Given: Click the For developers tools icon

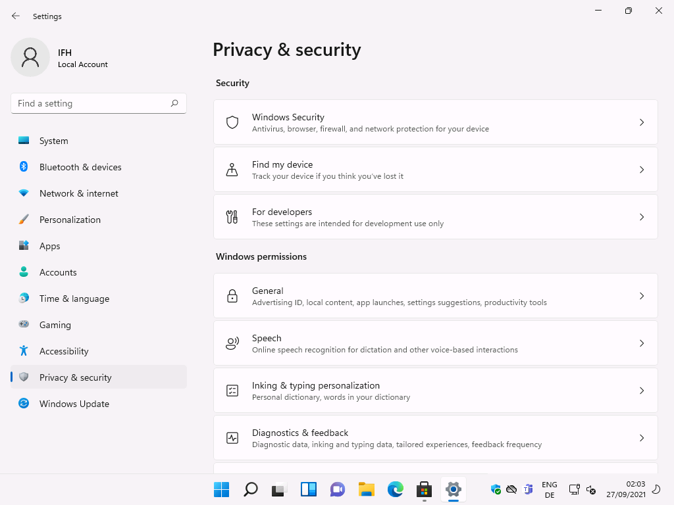Looking at the screenshot, I should 232,217.
